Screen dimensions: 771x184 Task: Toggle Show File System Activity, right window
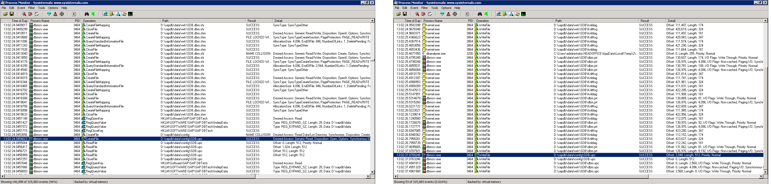tap(505, 14)
